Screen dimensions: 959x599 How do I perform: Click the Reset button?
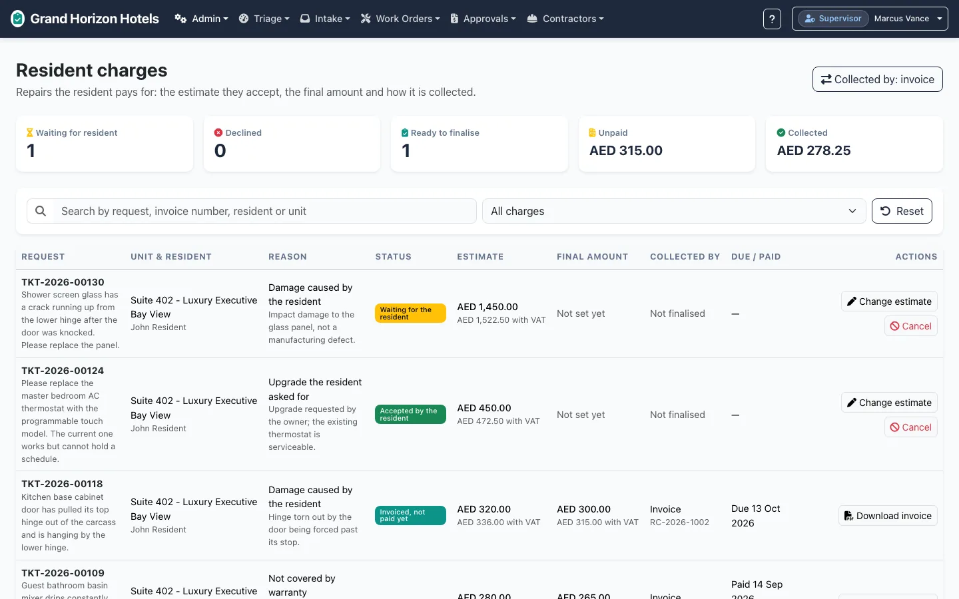coord(902,211)
